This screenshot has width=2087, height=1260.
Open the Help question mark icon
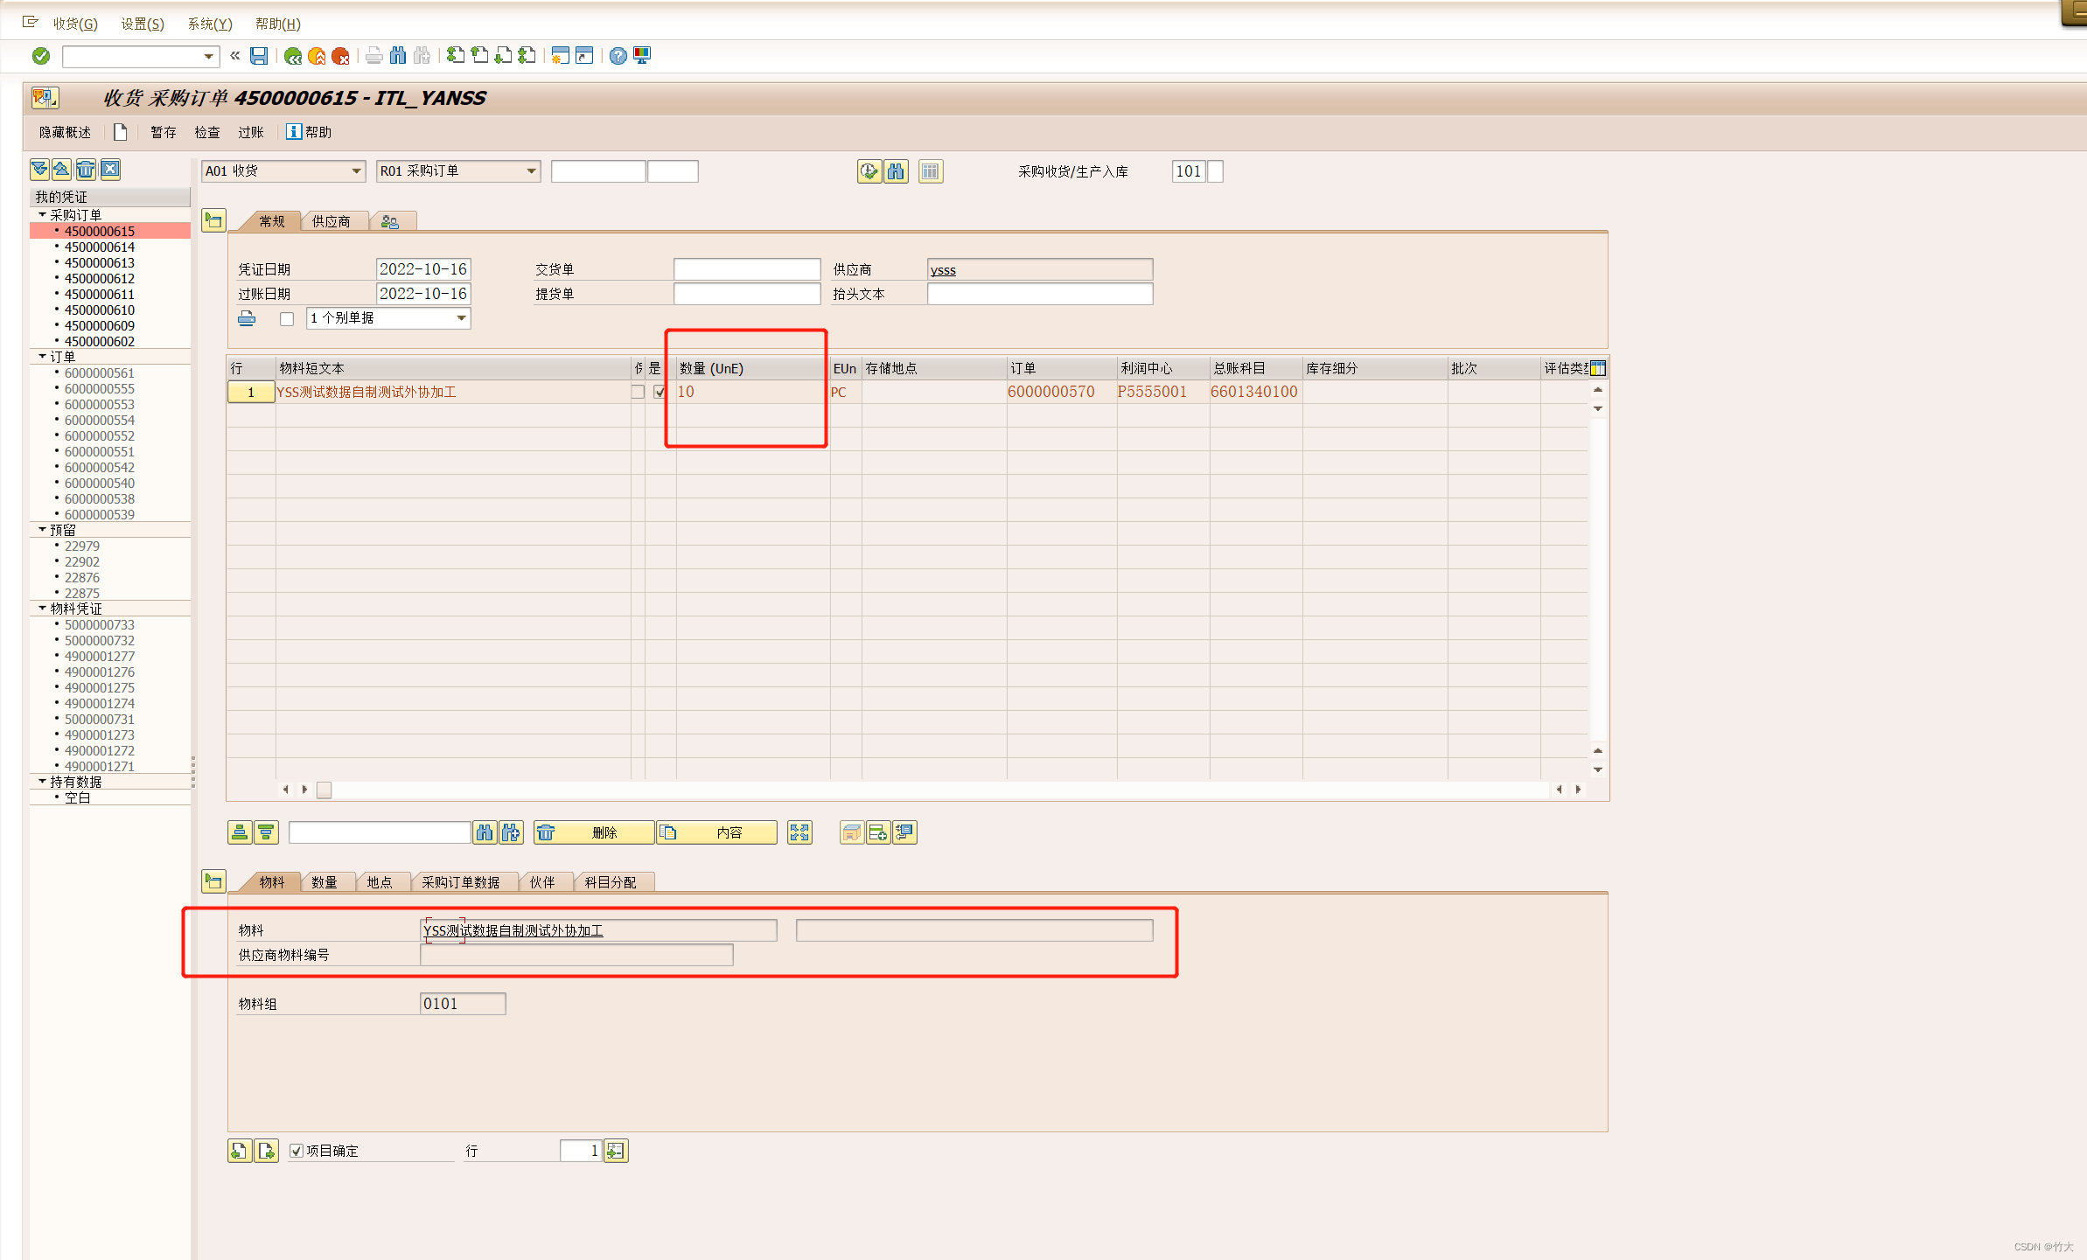coord(618,56)
